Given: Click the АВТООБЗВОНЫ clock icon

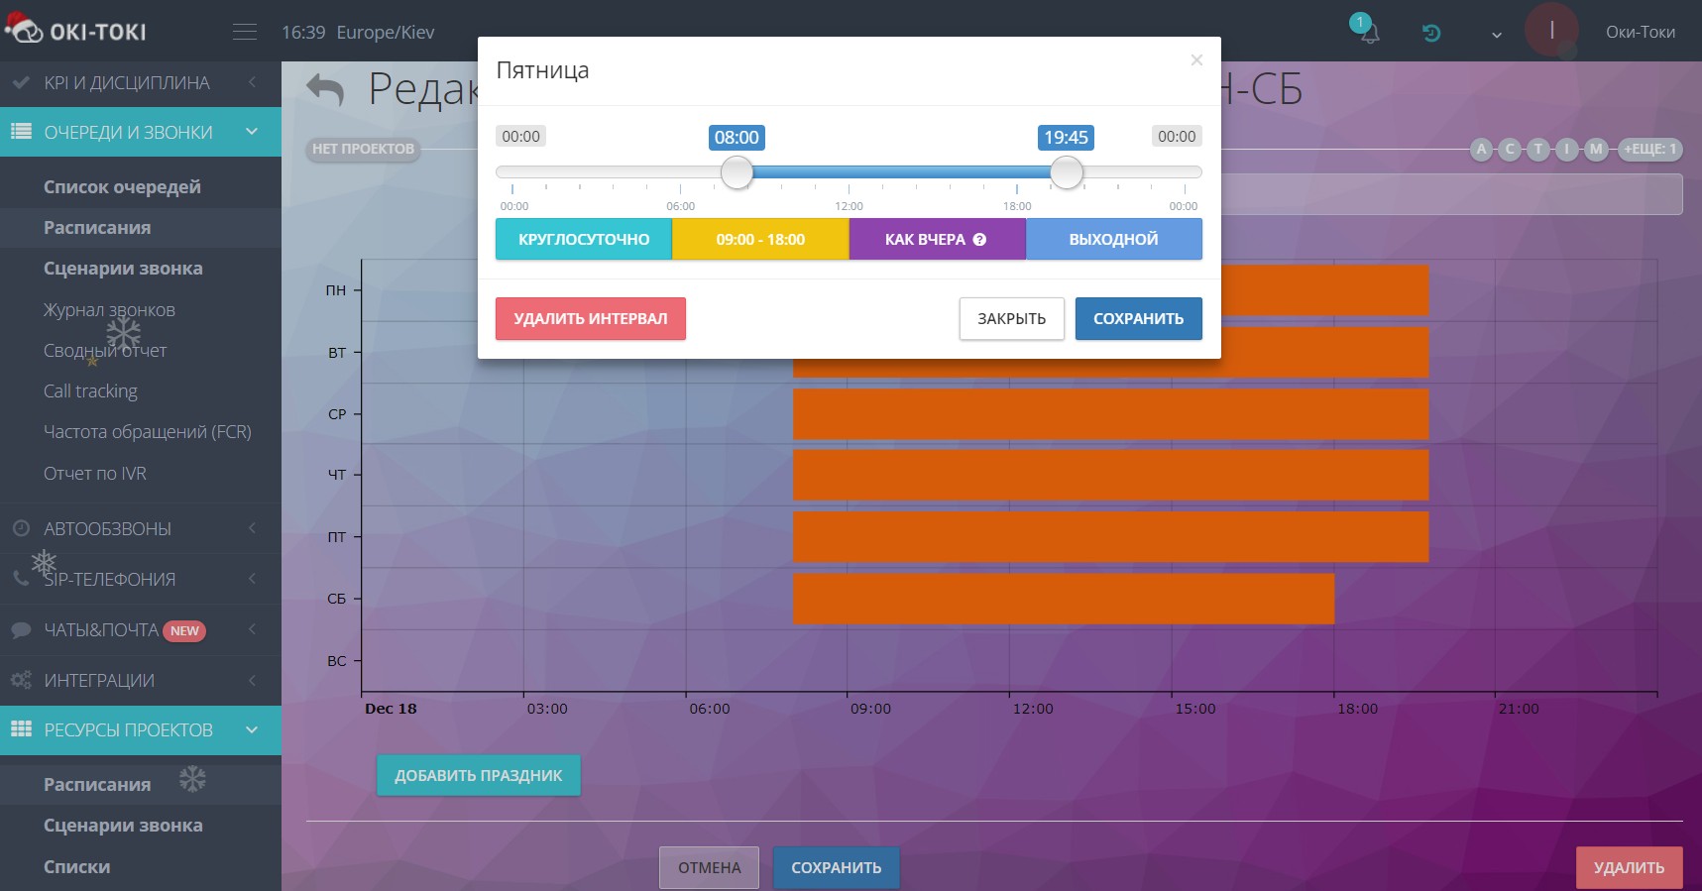Looking at the screenshot, I should [21, 528].
